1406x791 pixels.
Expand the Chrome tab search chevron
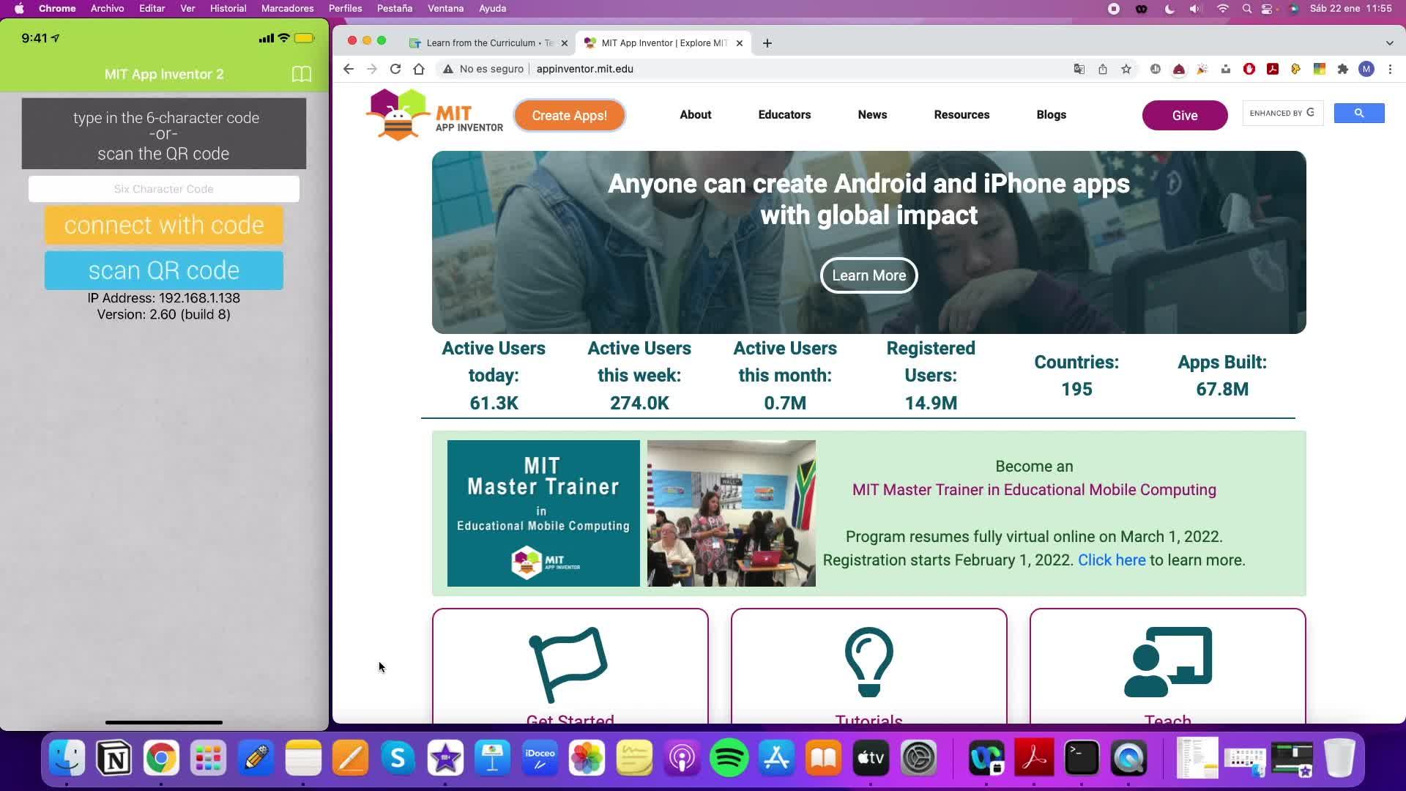click(1389, 43)
